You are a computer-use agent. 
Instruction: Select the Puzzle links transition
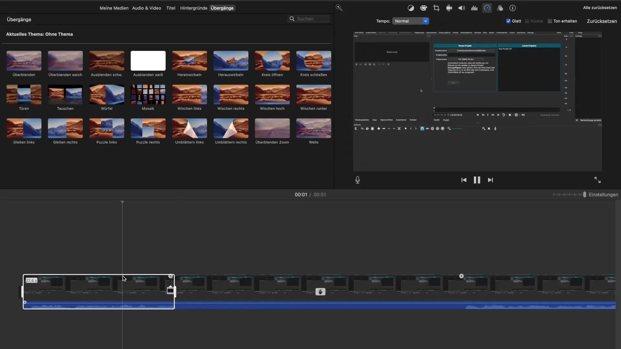107,128
